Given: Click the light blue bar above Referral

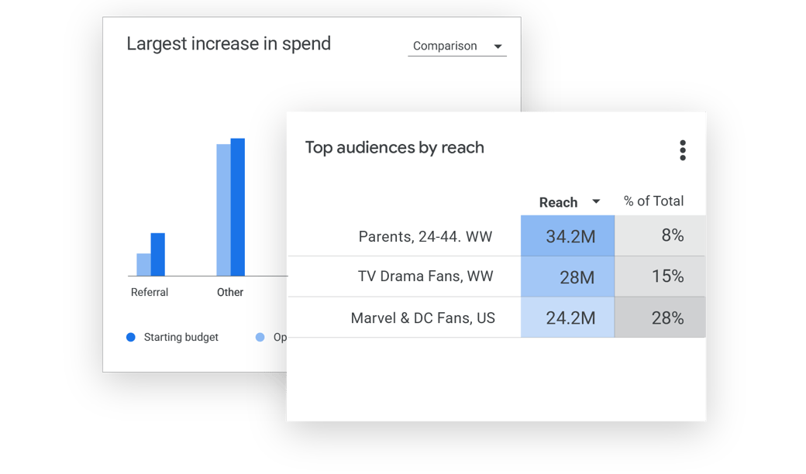Looking at the screenshot, I should click(142, 265).
